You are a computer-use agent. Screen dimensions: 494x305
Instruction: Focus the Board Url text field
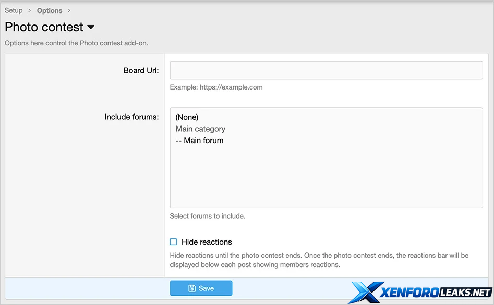click(x=326, y=70)
